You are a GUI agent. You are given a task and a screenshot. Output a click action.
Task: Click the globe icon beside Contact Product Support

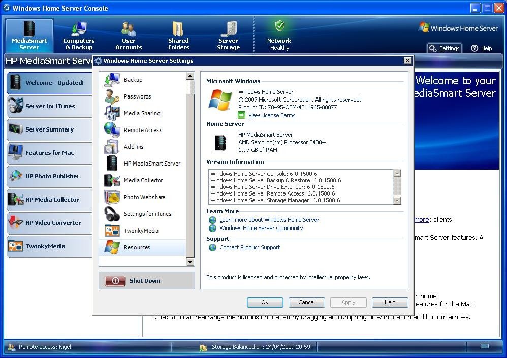(x=212, y=247)
